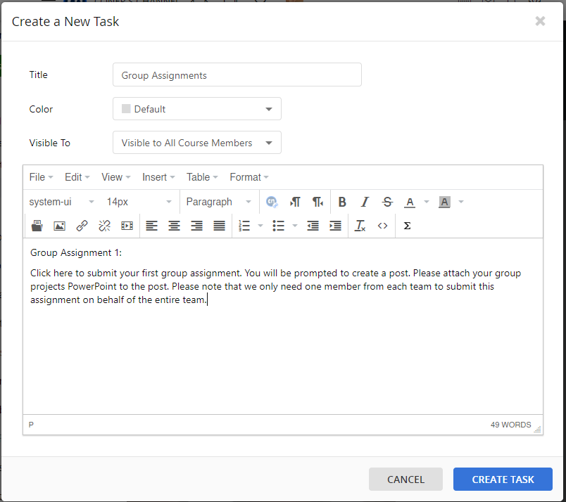Apply Strikethrough formatting

(x=387, y=202)
